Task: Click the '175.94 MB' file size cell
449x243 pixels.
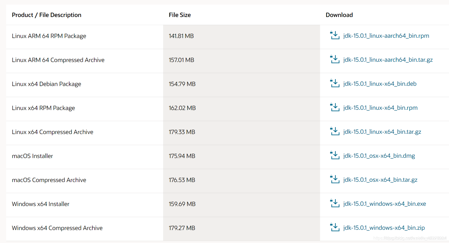Action: pyautogui.click(x=241, y=157)
